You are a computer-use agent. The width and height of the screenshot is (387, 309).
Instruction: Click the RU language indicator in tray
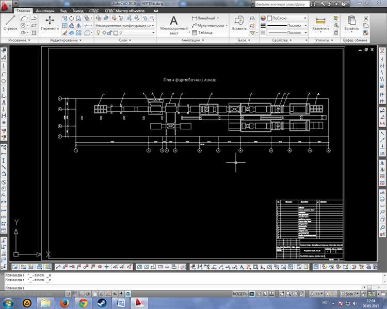[x=325, y=302]
